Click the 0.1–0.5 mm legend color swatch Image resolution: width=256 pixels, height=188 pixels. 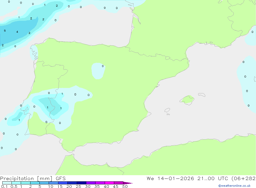(7, 183)
